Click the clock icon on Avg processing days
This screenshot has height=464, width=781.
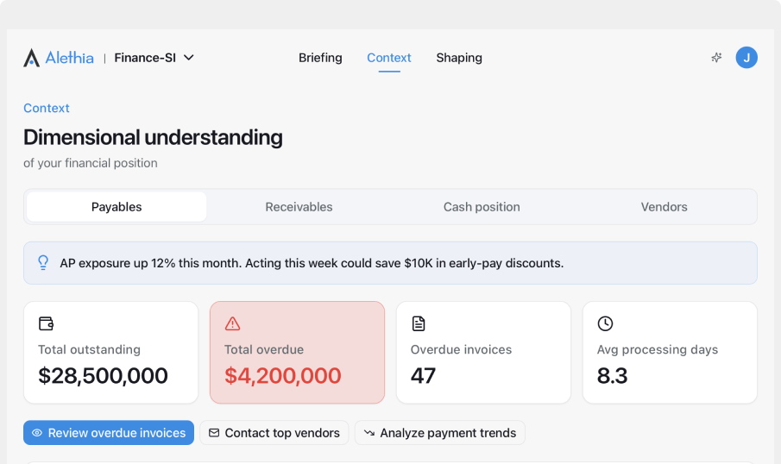605,323
